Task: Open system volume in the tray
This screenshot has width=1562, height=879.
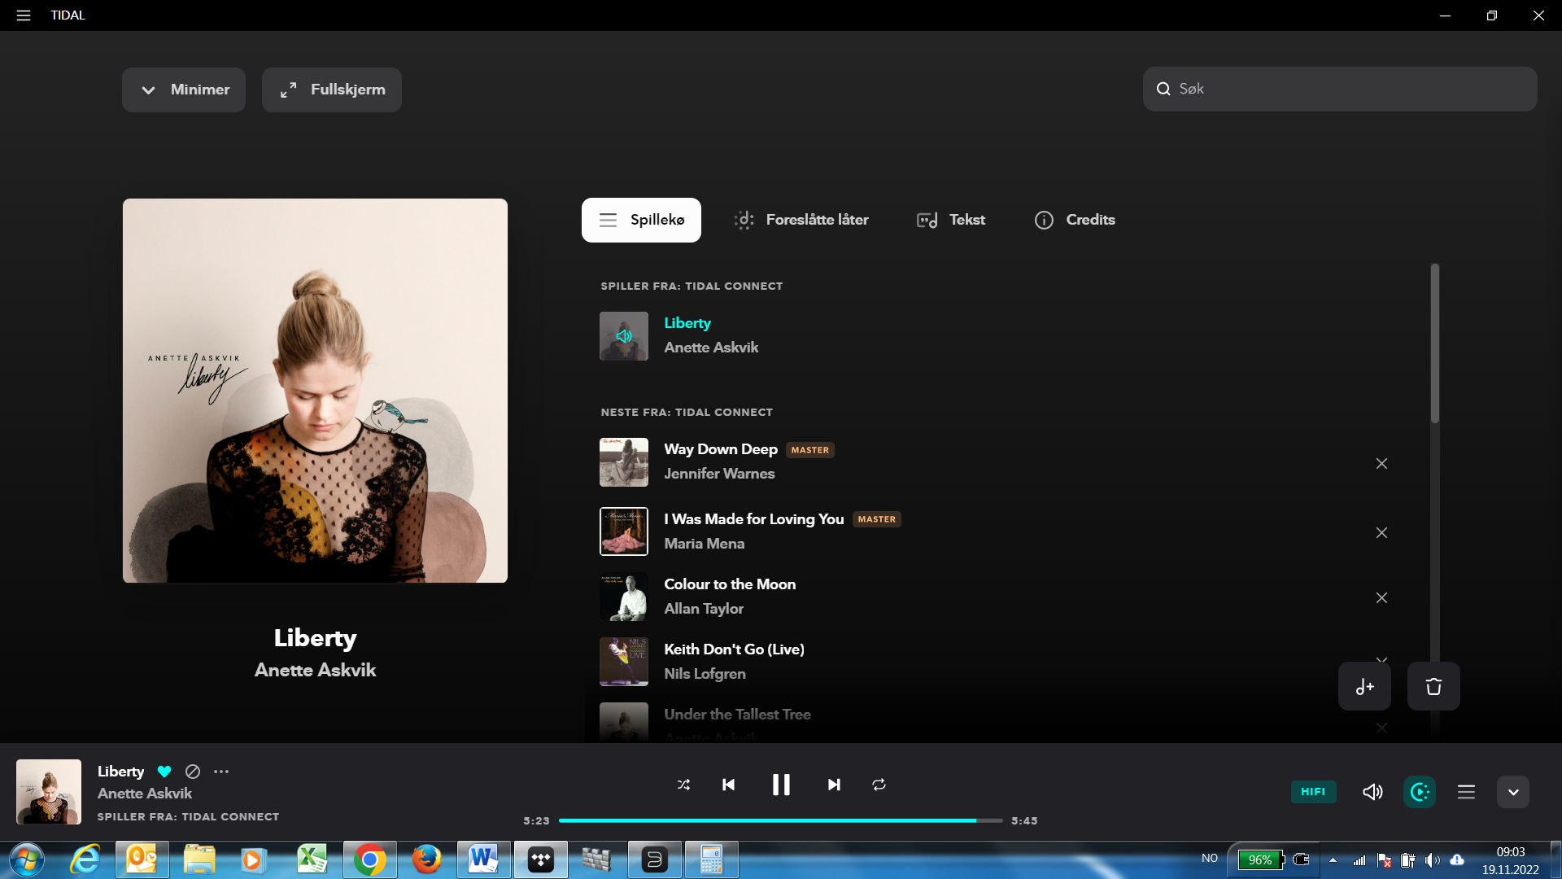Action: (1433, 859)
